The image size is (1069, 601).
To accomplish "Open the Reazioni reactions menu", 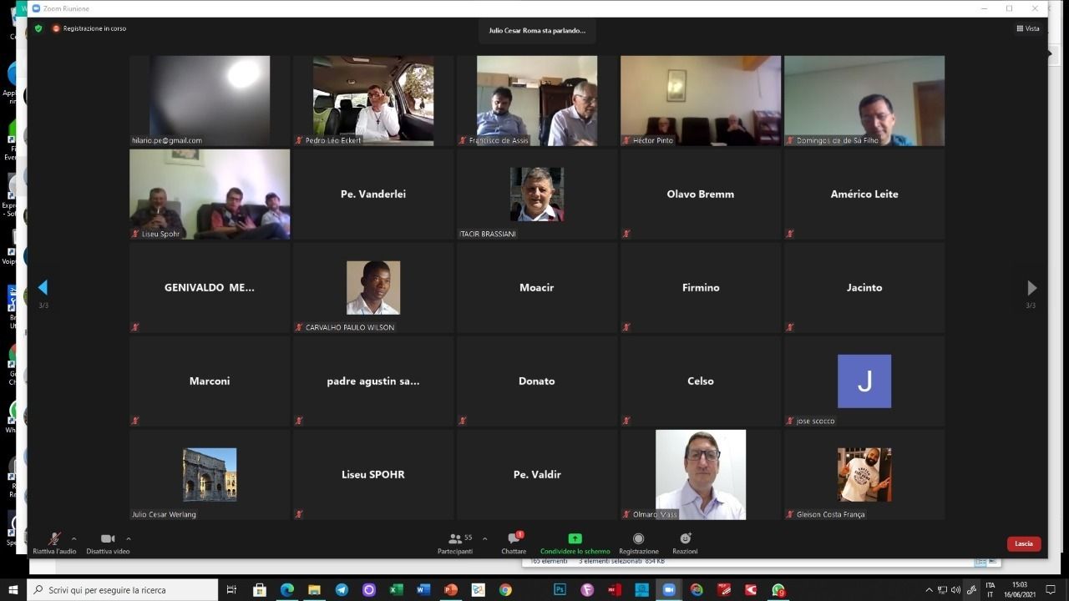I will coord(685,543).
